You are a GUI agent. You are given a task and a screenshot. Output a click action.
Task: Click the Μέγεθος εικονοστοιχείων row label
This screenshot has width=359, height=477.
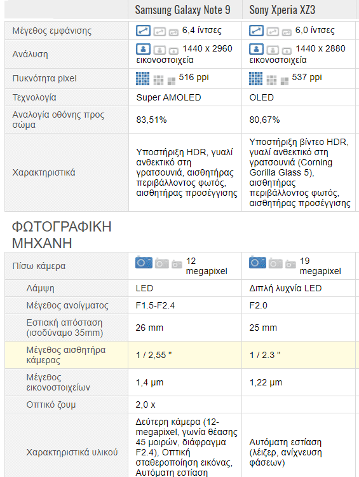point(58,382)
